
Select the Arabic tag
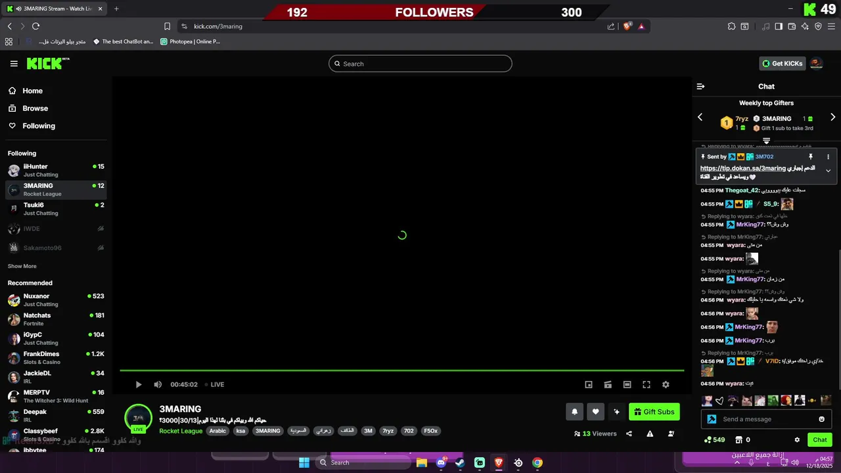pos(217,431)
